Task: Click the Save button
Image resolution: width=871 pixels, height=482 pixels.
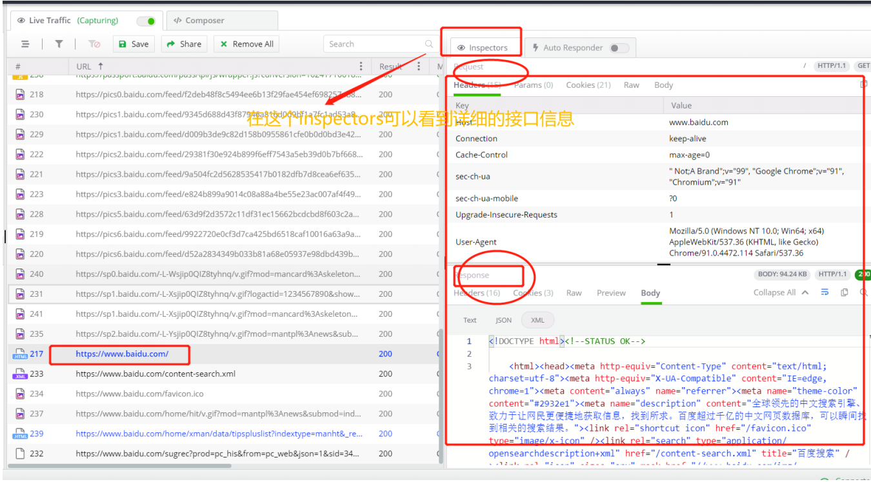Action: pyautogui.click(x=134, y=44)
